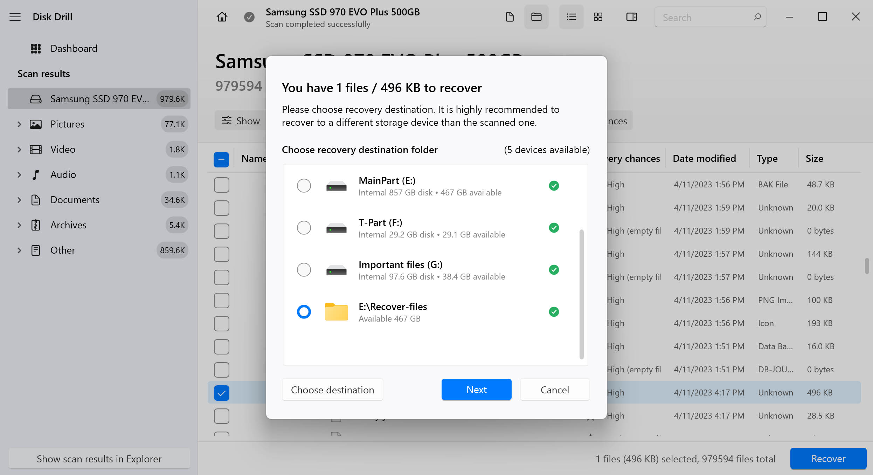Click the Pictures category icon
The height and width of the screenshot is (475, 873).
click(36, 124)
